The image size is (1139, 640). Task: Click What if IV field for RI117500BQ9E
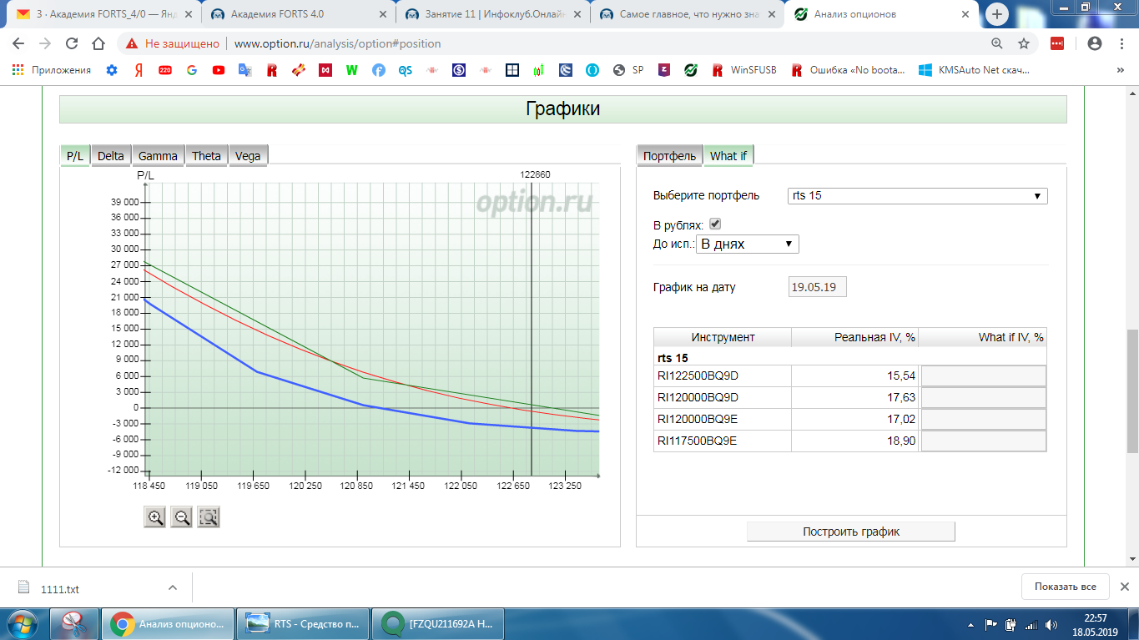(x=983, y=441)
